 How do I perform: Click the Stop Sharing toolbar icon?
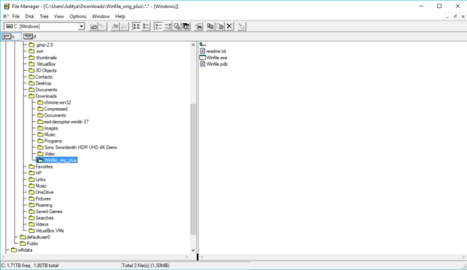(124, 26)
